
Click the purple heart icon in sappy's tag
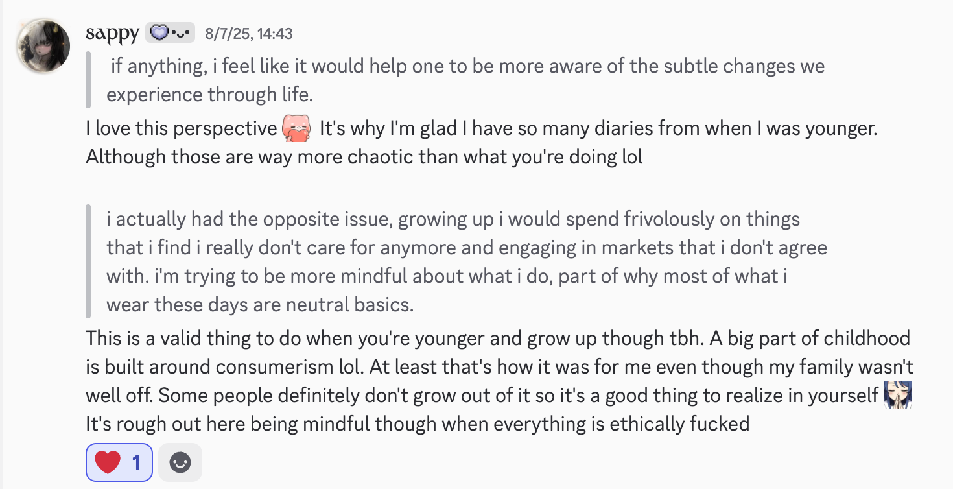pos(158,32)
